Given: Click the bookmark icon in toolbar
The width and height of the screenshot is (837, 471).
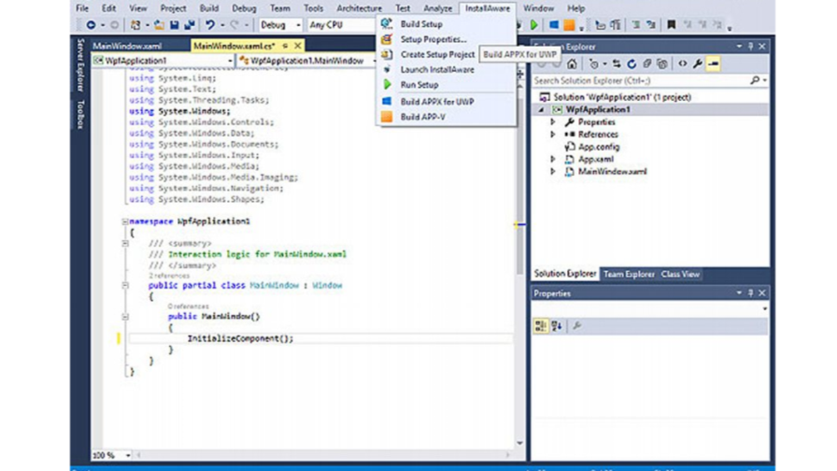Looking at the screenshot, I should (671, 25).
